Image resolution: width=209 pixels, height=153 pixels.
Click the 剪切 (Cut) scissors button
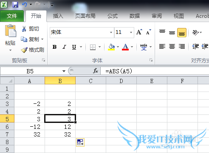(30, 29)
